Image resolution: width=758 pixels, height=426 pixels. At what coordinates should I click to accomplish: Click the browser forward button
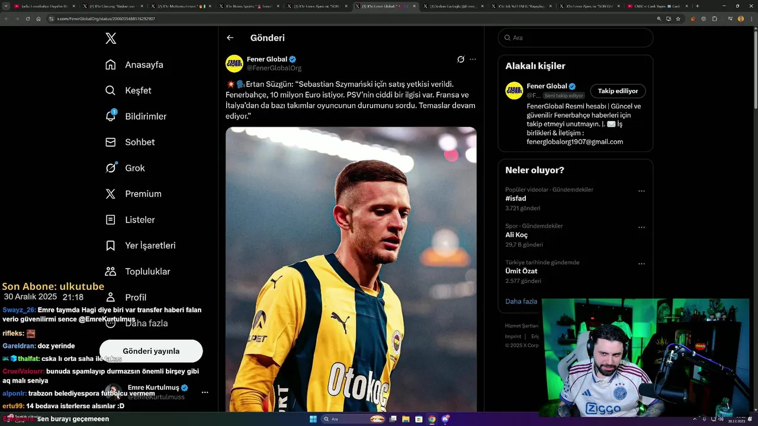coord(17,19)
